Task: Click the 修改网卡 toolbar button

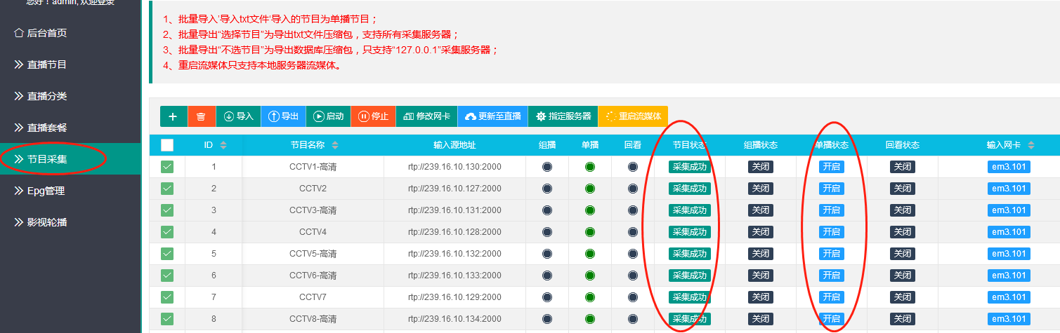Action: (426, 116)
